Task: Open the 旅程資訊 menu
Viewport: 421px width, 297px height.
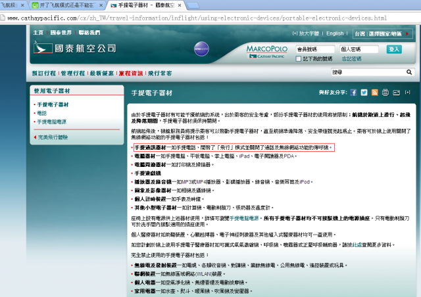Action: pyautogui.click(x=131, y=73)
